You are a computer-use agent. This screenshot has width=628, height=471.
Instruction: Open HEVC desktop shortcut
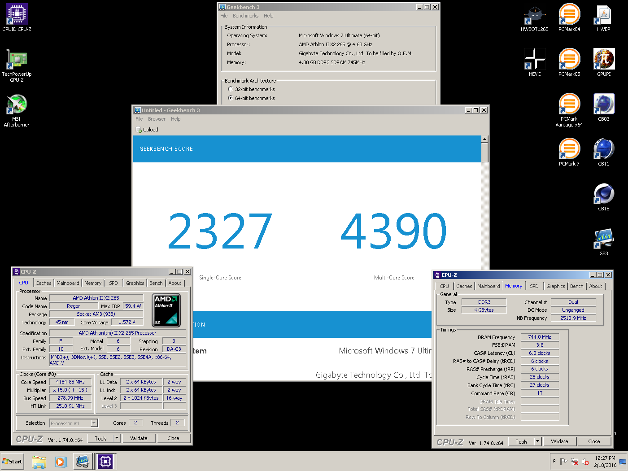(x=535, y=62)
